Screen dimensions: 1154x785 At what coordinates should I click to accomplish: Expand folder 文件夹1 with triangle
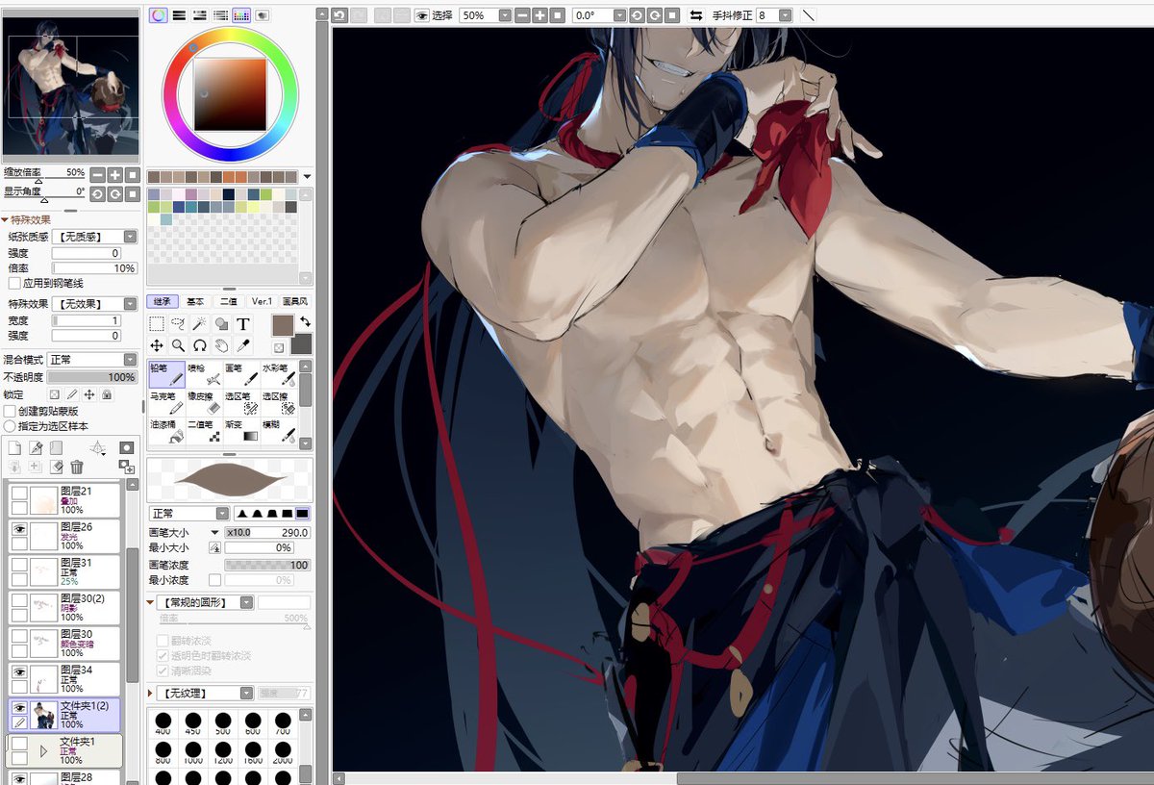point(43,750)
